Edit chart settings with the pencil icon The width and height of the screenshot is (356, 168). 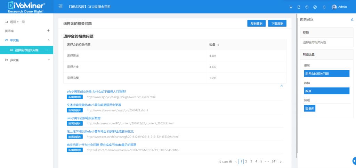pos(352,19)
